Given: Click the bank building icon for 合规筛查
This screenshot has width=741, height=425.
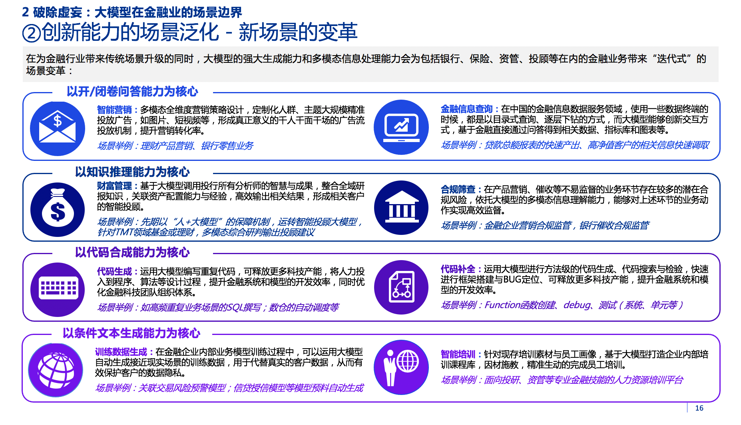Looking at the screenshot, I should pos(401,208).
